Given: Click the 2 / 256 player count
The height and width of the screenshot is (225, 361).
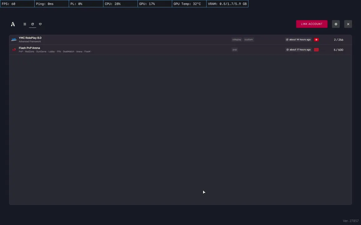Looking at the screenshot, I should pos(338,40).
